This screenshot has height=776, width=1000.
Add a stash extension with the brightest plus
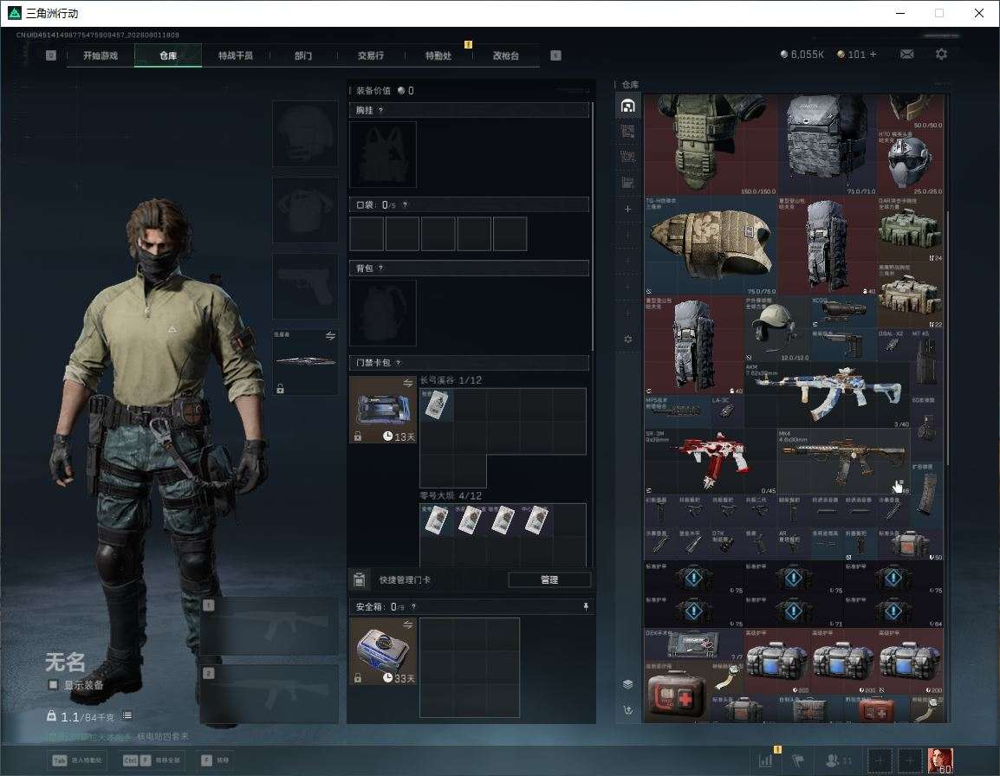627,209
